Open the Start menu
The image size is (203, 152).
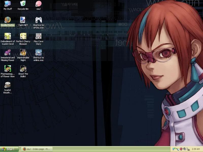pos(9,149)
